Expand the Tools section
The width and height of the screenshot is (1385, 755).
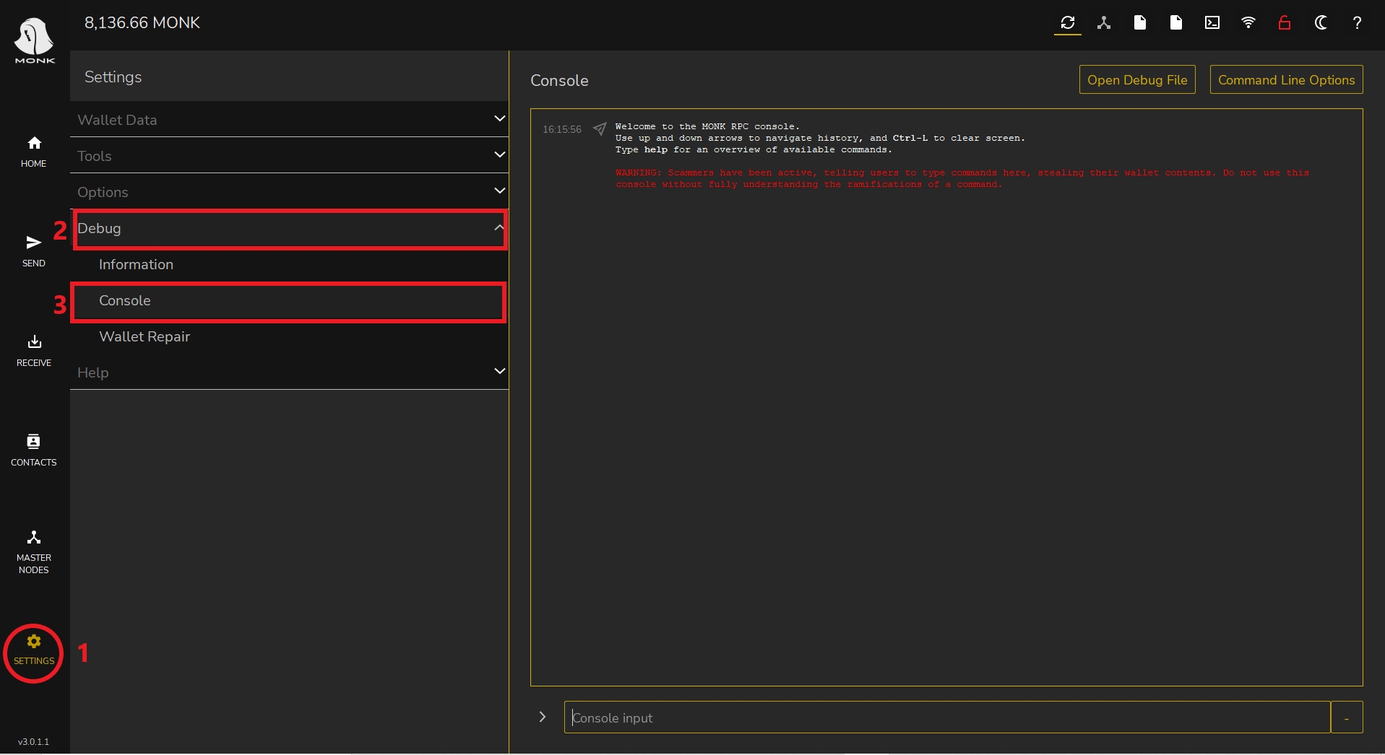click(x=289, y=155)
